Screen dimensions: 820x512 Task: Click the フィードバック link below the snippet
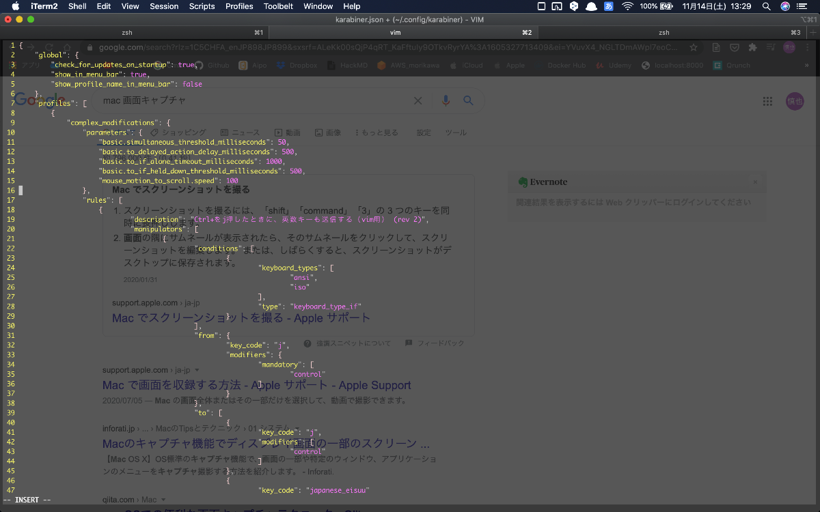point(434,343)
